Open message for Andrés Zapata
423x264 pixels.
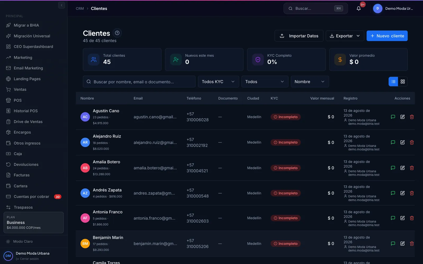tap(393, 193)
